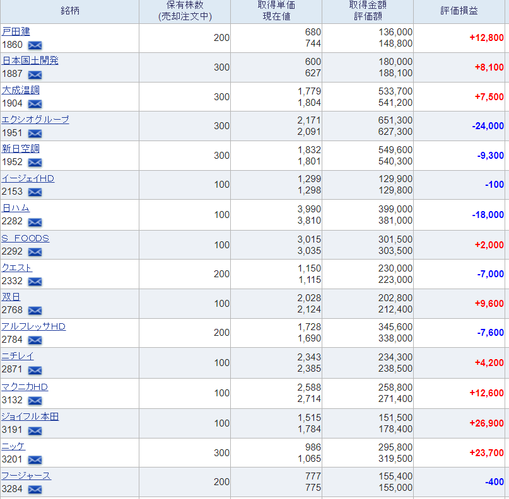Open the envelope icon next to 2768
509x499 pixels.
coord(35,311)
